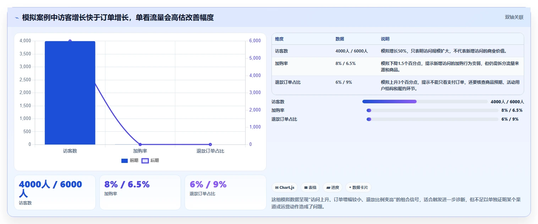Screen dimensions: 538x224
Task: Click the 模拟增长50% description cell
Action: (x=444, y=51)
